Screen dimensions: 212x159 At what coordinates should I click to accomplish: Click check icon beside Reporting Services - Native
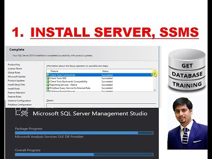pos(48,85)
